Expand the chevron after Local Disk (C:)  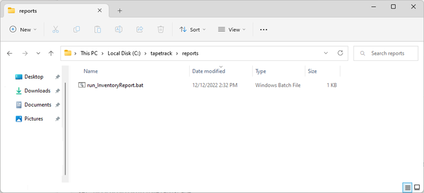(x=145, y=53)
